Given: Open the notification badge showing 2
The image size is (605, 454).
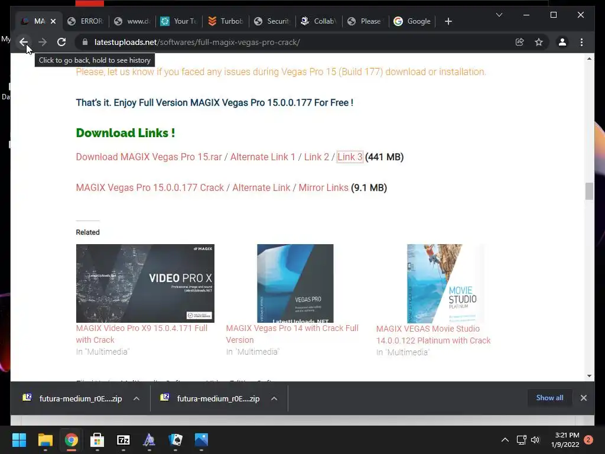Looking at the screenshot, I should (588, 440).
